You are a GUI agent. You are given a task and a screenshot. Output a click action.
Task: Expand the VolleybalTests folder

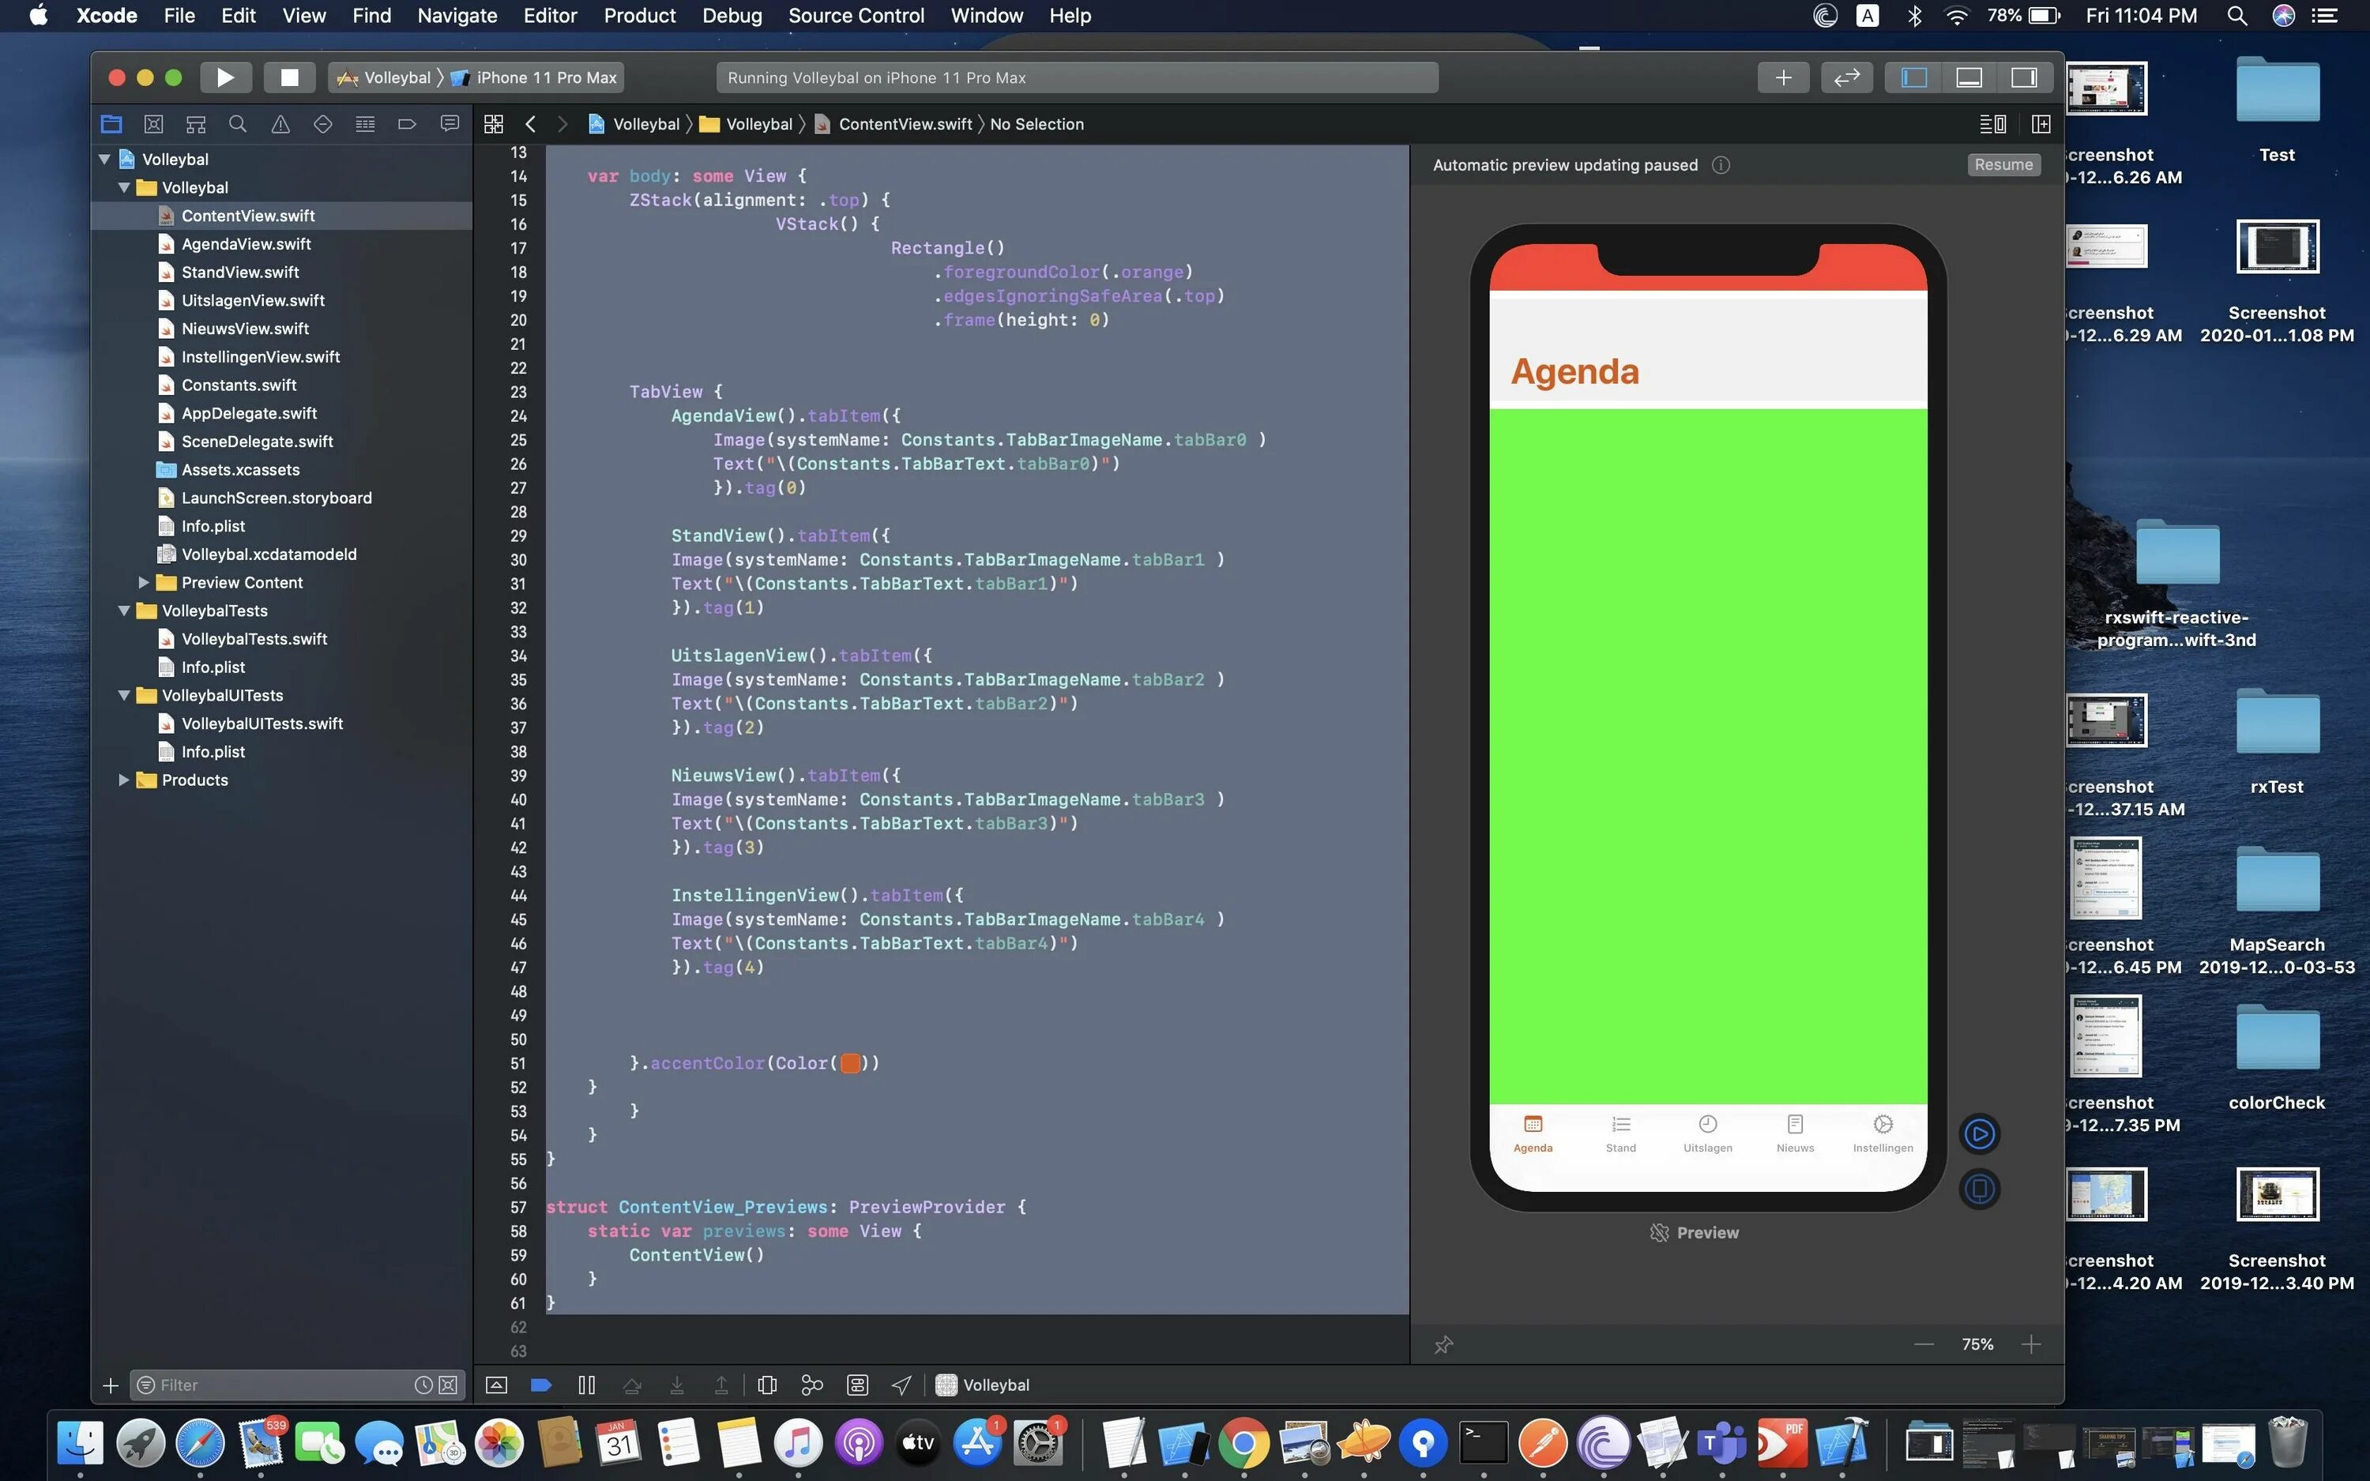[125, 609]
